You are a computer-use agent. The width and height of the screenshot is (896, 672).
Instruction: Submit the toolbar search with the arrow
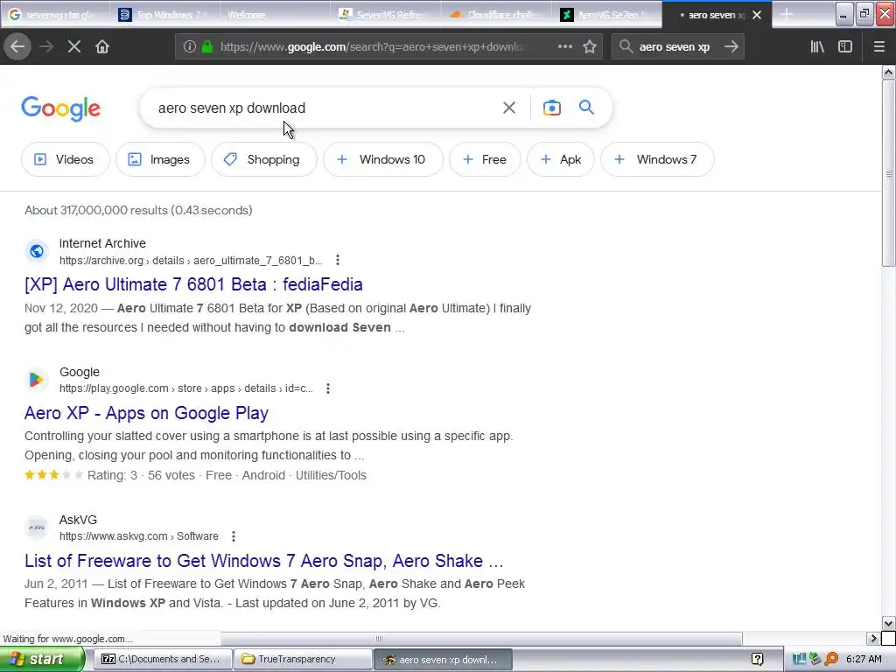tap(731, 47)
